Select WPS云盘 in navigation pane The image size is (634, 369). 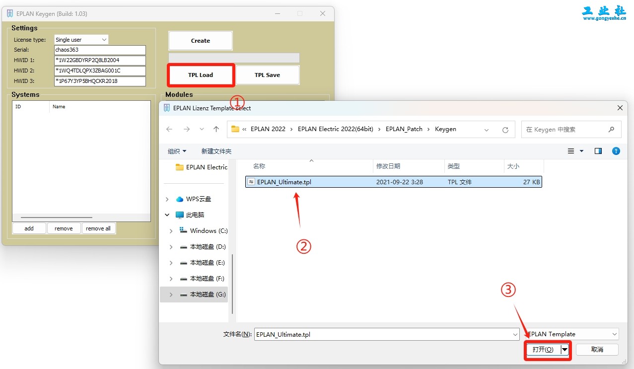(194, 199)
